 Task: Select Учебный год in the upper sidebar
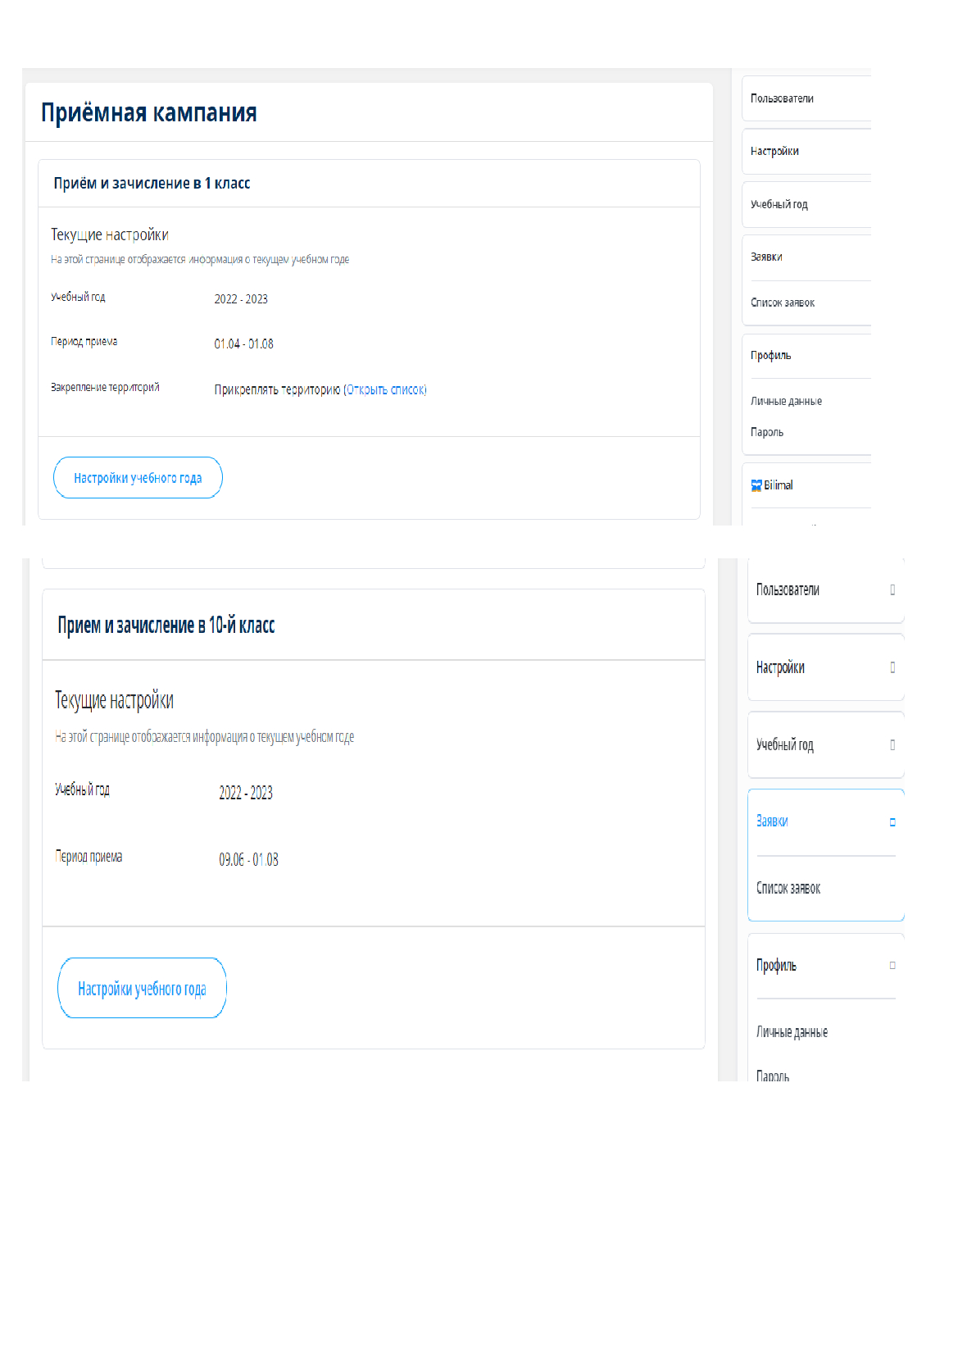pyautogui.click(x=779, y=205)
